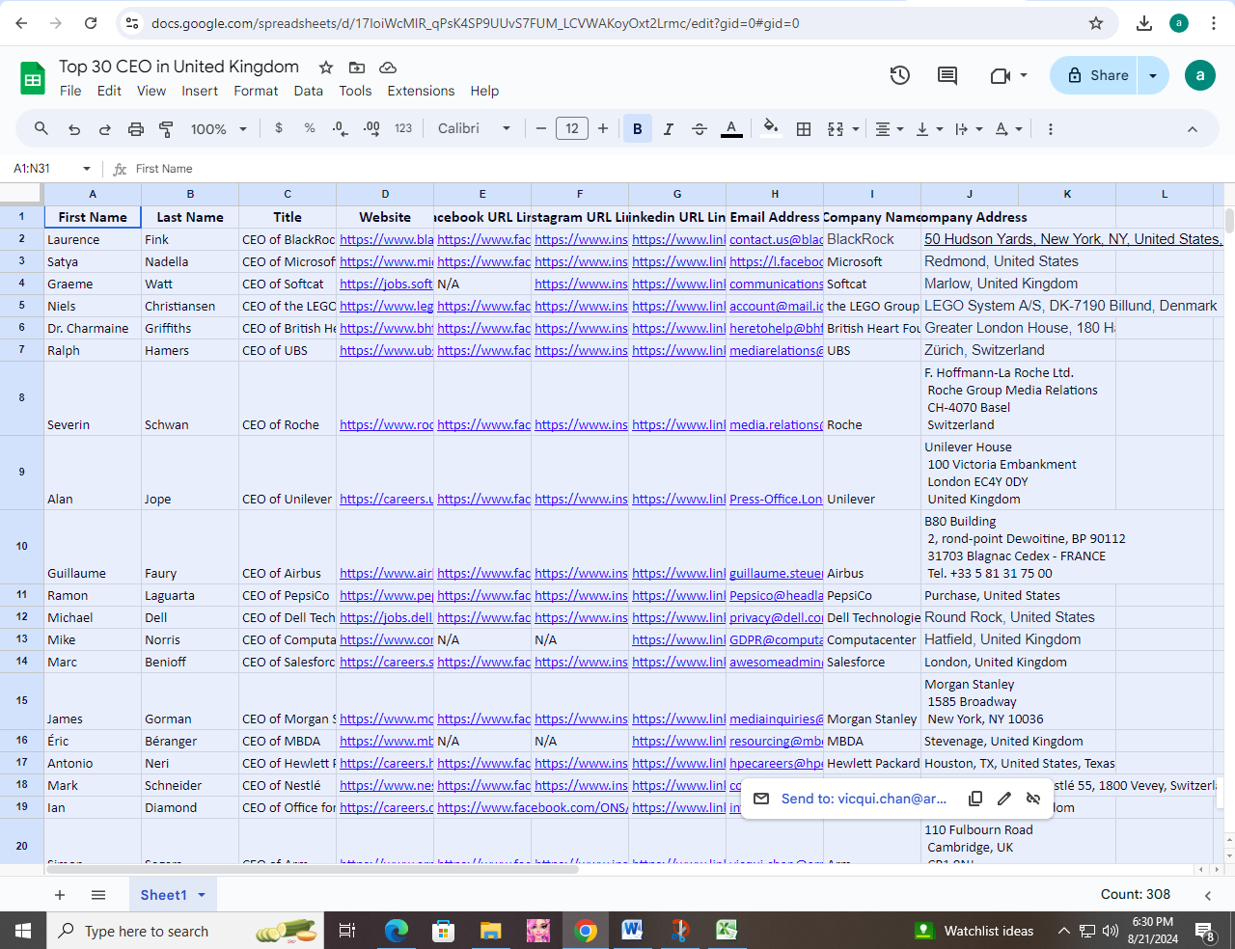This screenshot has width=1235, height=949.
Task: Toggle bold formatting
Action: pyautogui.click(x=637, y=128)
